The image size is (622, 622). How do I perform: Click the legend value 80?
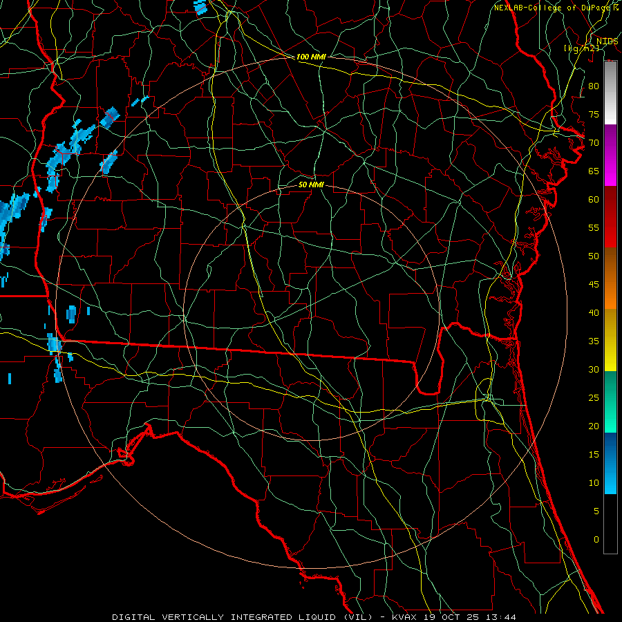point(594,86)
